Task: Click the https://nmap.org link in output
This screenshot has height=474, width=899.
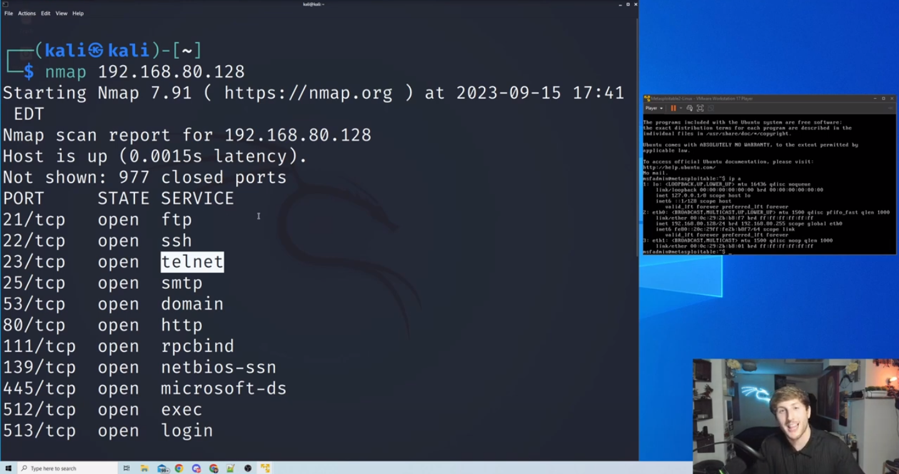Action: (308, 93)
